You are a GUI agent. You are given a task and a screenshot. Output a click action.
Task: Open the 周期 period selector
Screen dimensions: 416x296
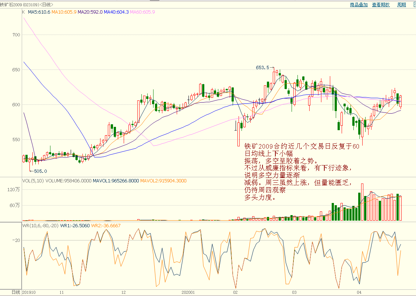point(401,5)
